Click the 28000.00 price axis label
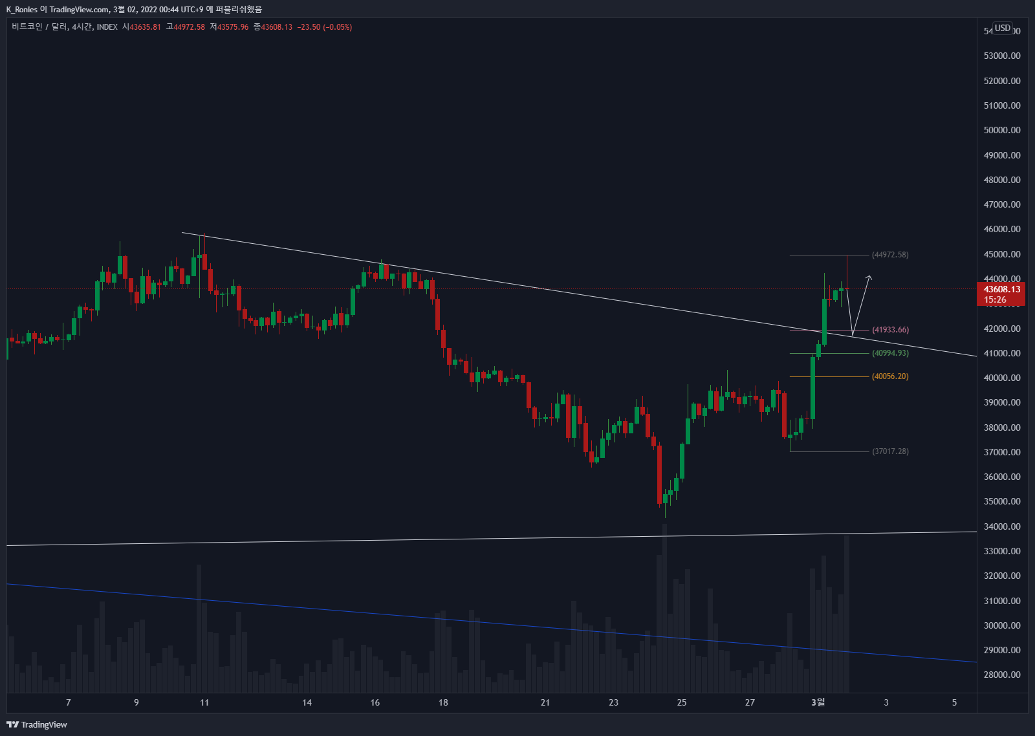The image size is (1035, 736). point(1002,675)
